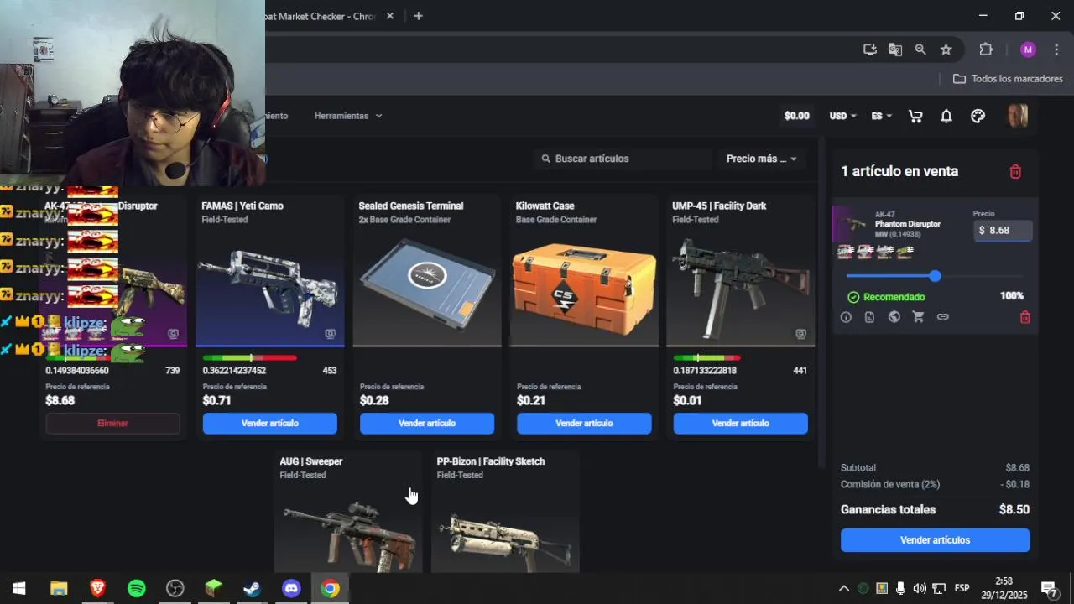This screenshot has height=604, width=1074.
Task: Open Brave browser from the taskbar
Action: coord(97,588)
